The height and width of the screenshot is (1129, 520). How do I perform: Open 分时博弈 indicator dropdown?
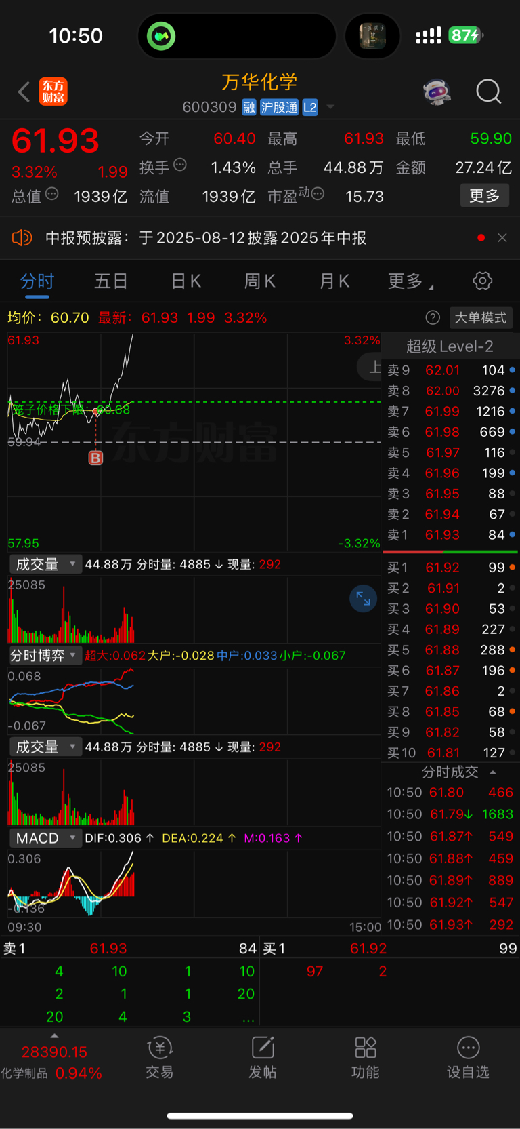45,656
